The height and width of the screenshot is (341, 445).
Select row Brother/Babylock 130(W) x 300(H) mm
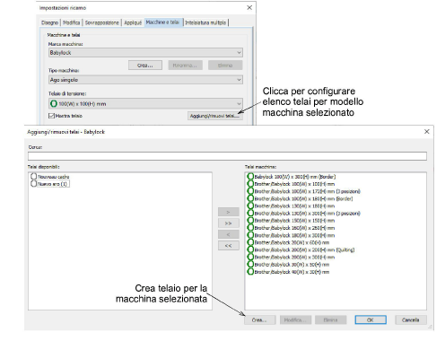(303, 214)
